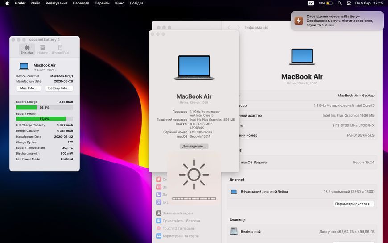Select the History tab in coconutBattery
This screenshot has width=388, height=243.
42,49
